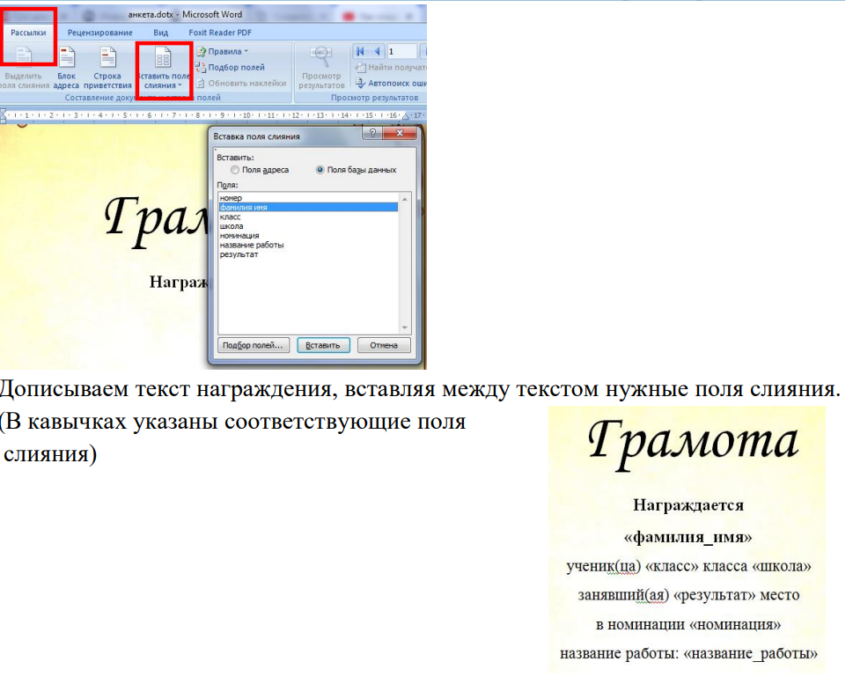This screenshot has height=684, width=853.
Task: Go to previous record arrow icon
Action: (375, 52)
